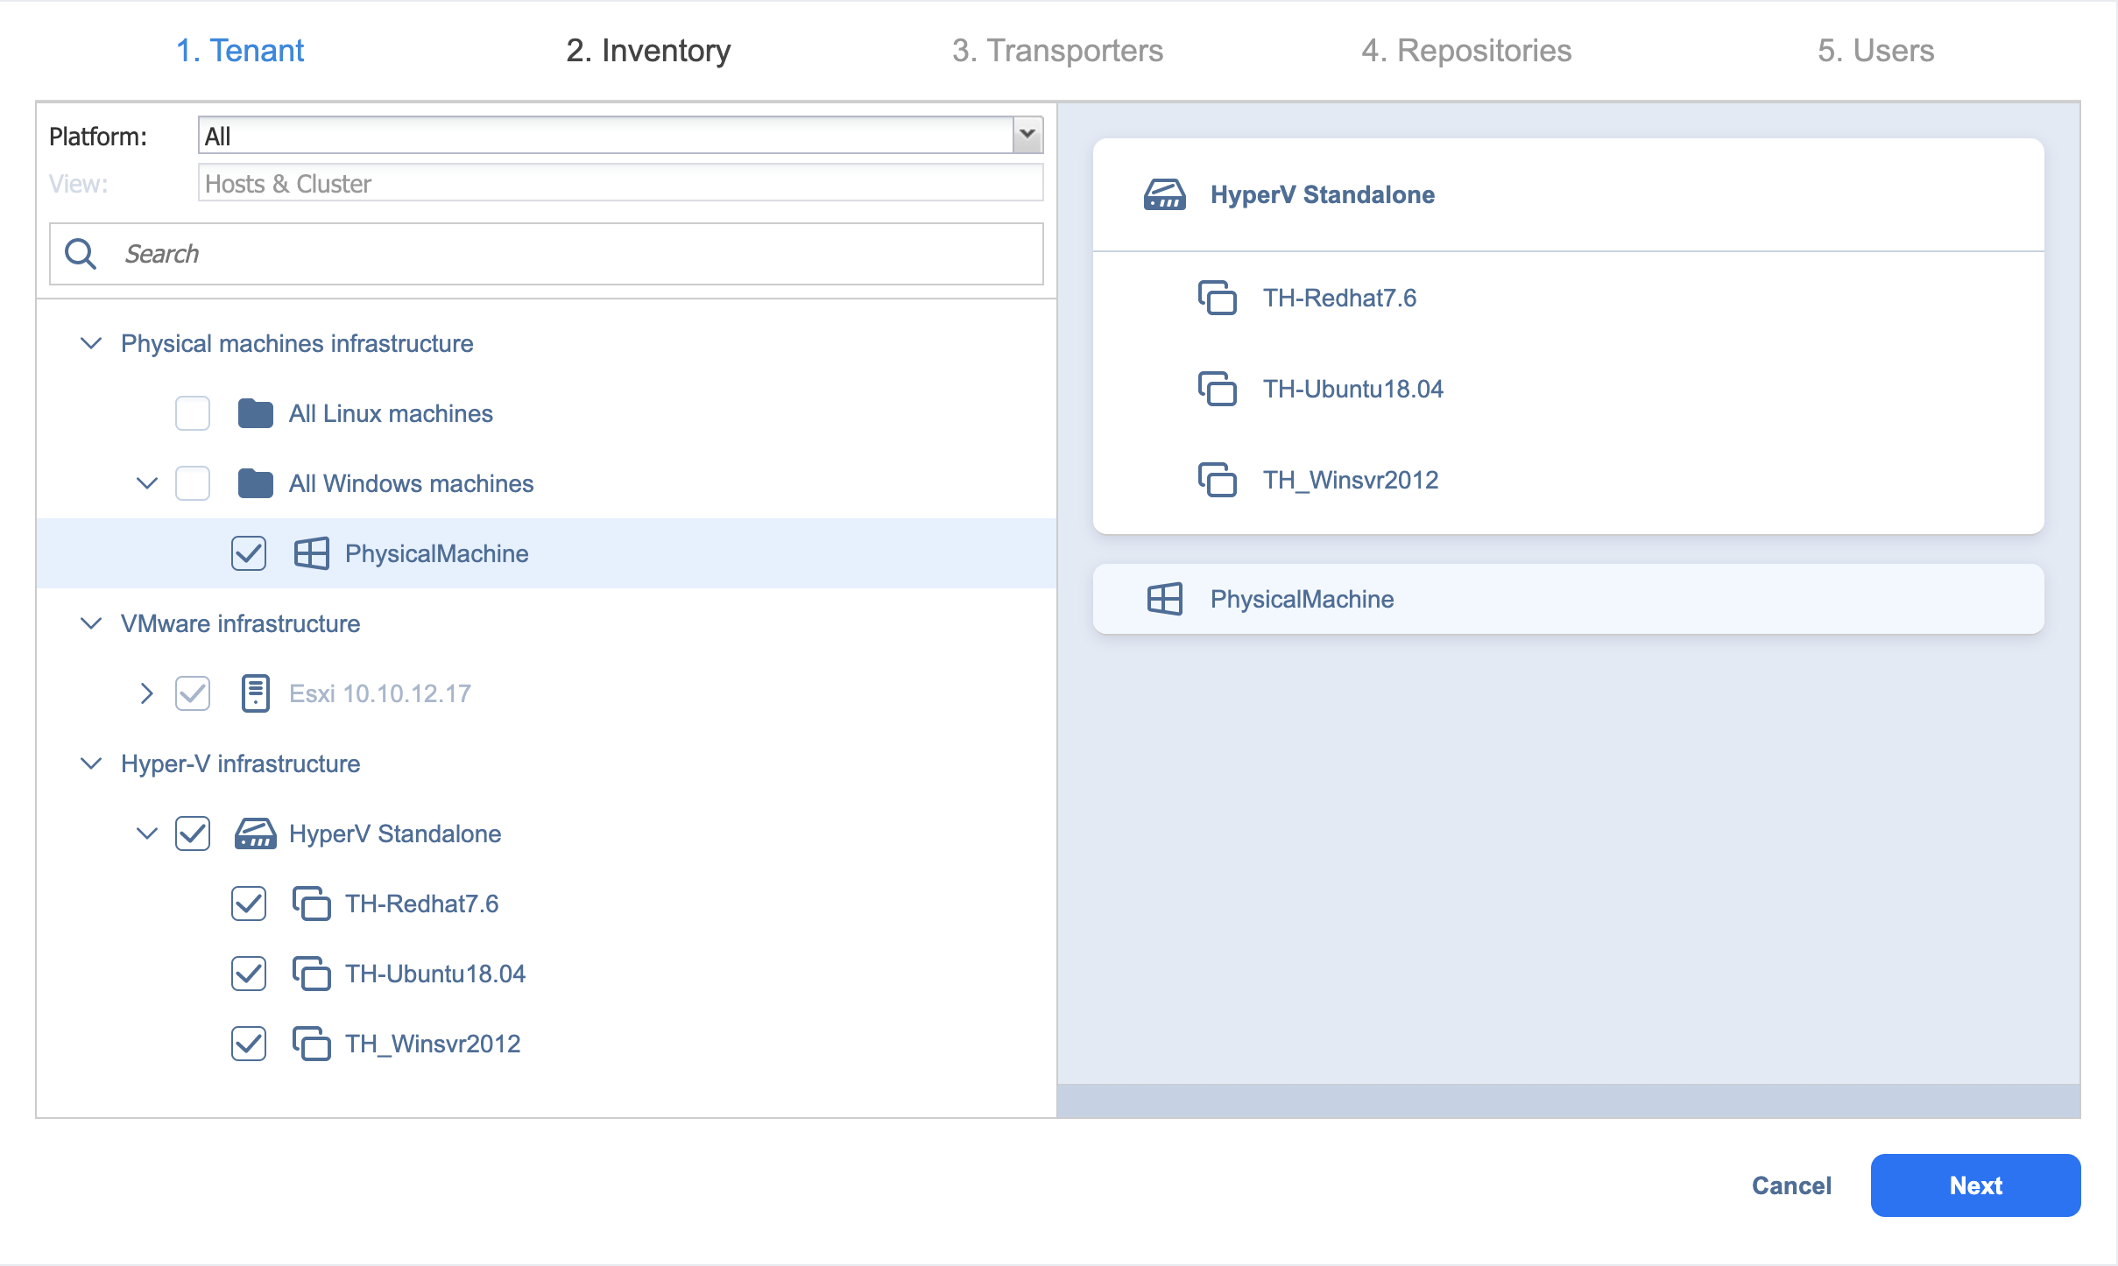Screen dimensions: 2118x1266
Task: Collapse HyperV Standalone node
Action: [147, 833]
